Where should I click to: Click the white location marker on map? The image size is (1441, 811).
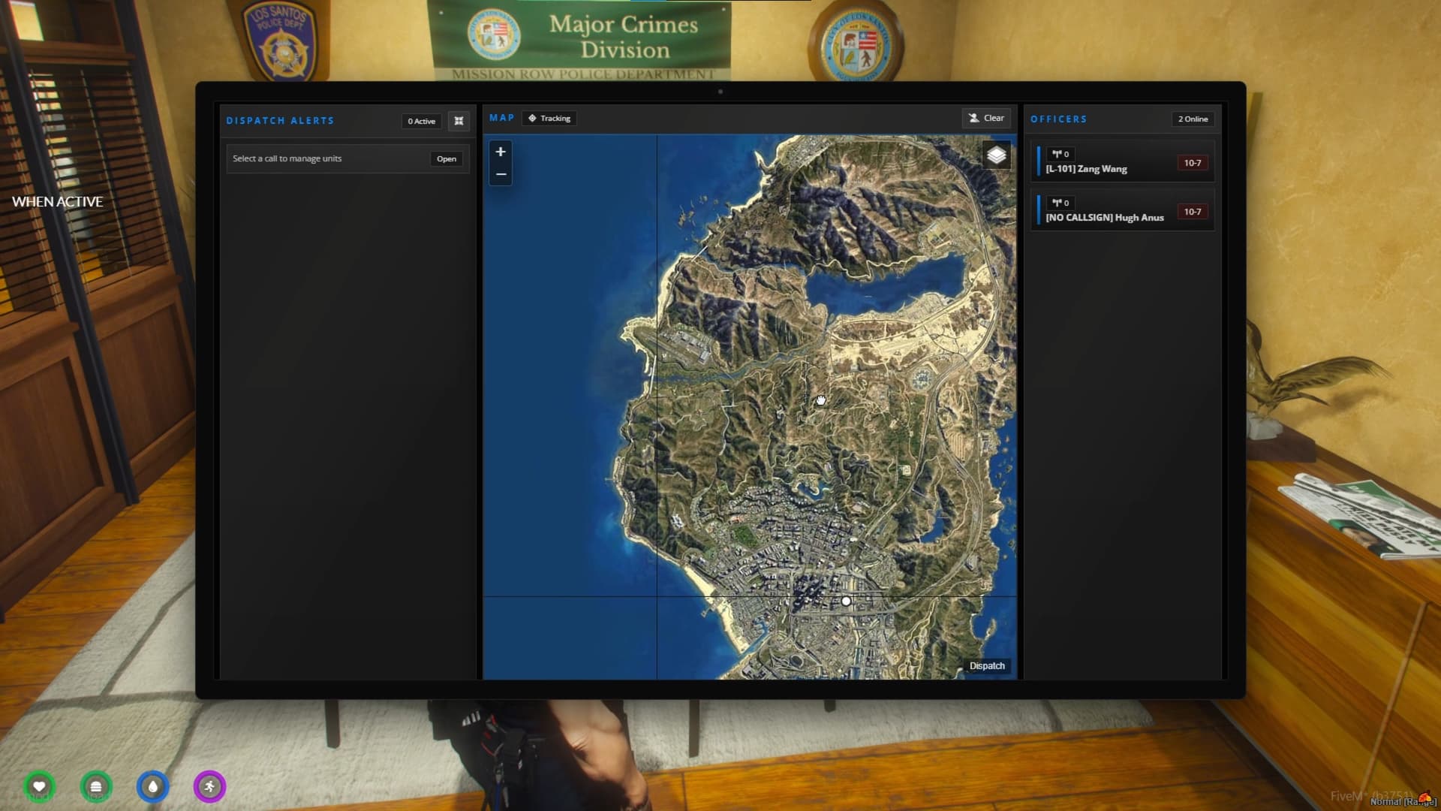846,601
